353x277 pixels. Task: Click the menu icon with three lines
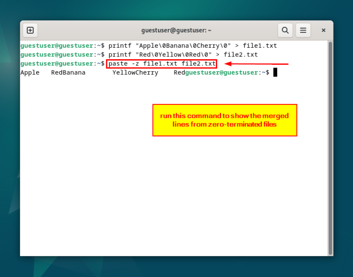click(x=303, y=30)
